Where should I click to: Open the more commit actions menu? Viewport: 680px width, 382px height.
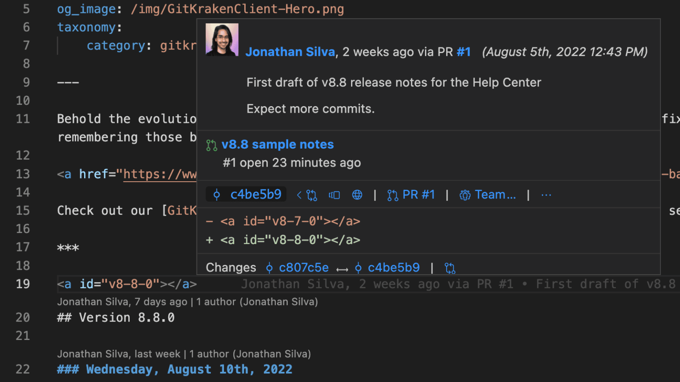coord(546,195)
